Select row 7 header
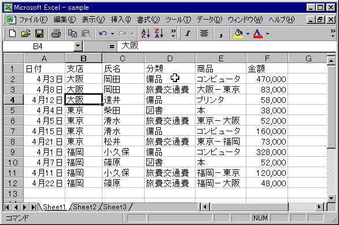 pos(13,131)
